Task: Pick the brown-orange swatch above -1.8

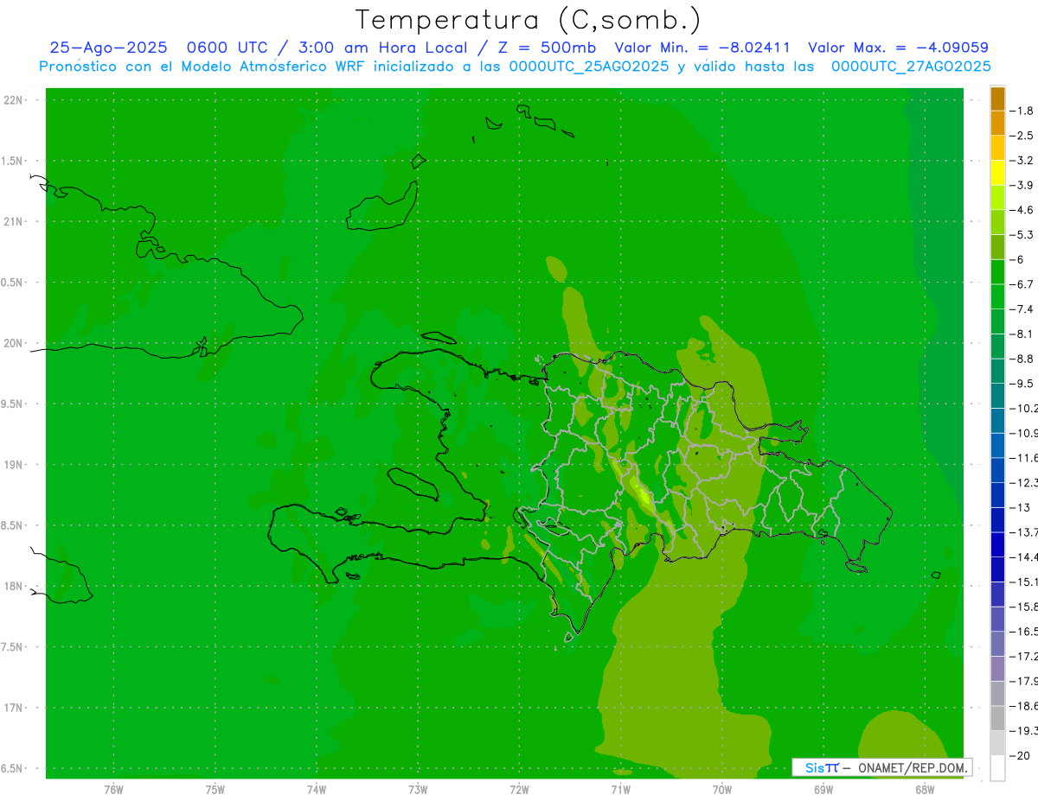Action: point(997,99)
